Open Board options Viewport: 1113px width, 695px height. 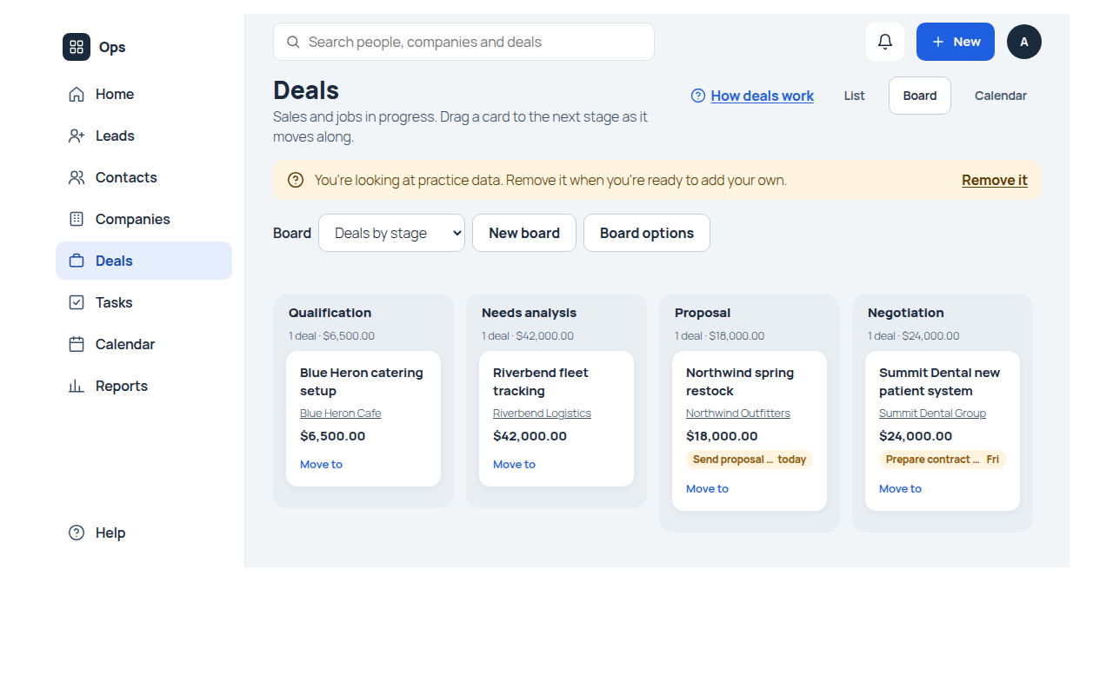point(647,233)
